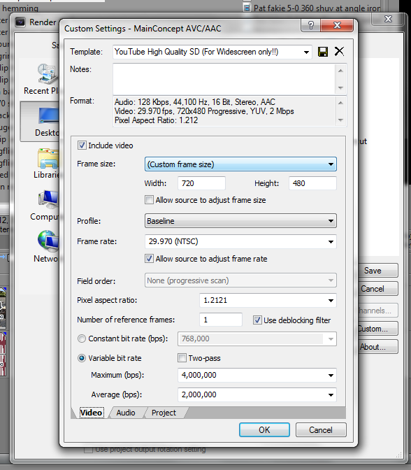Select Libraries icon in Render dialog sidebar
The width and height of the screenshot is (411, 470).
tap(48, 158)
